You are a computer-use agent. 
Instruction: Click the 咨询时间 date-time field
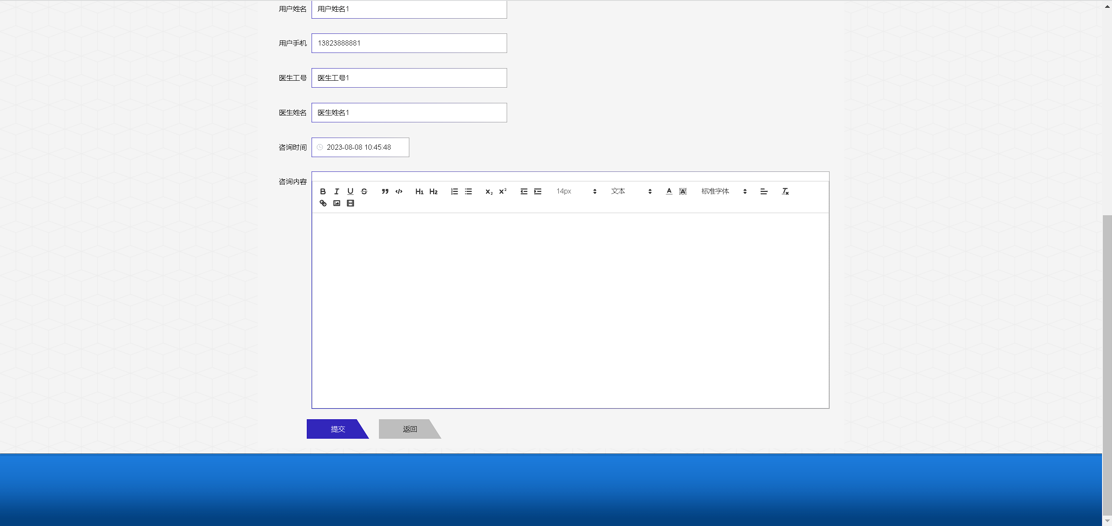click(360, 147)
